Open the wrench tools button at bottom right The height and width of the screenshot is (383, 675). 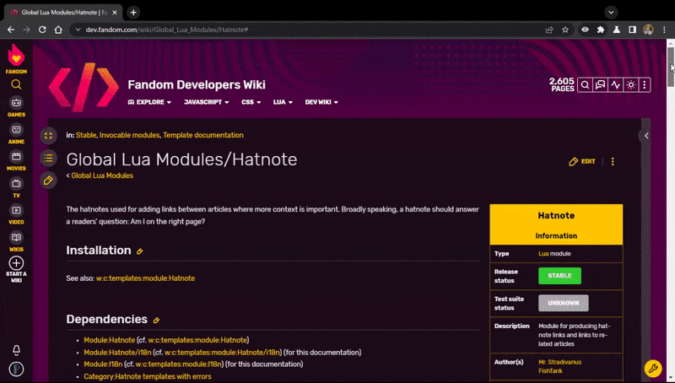tap(652, 369)
